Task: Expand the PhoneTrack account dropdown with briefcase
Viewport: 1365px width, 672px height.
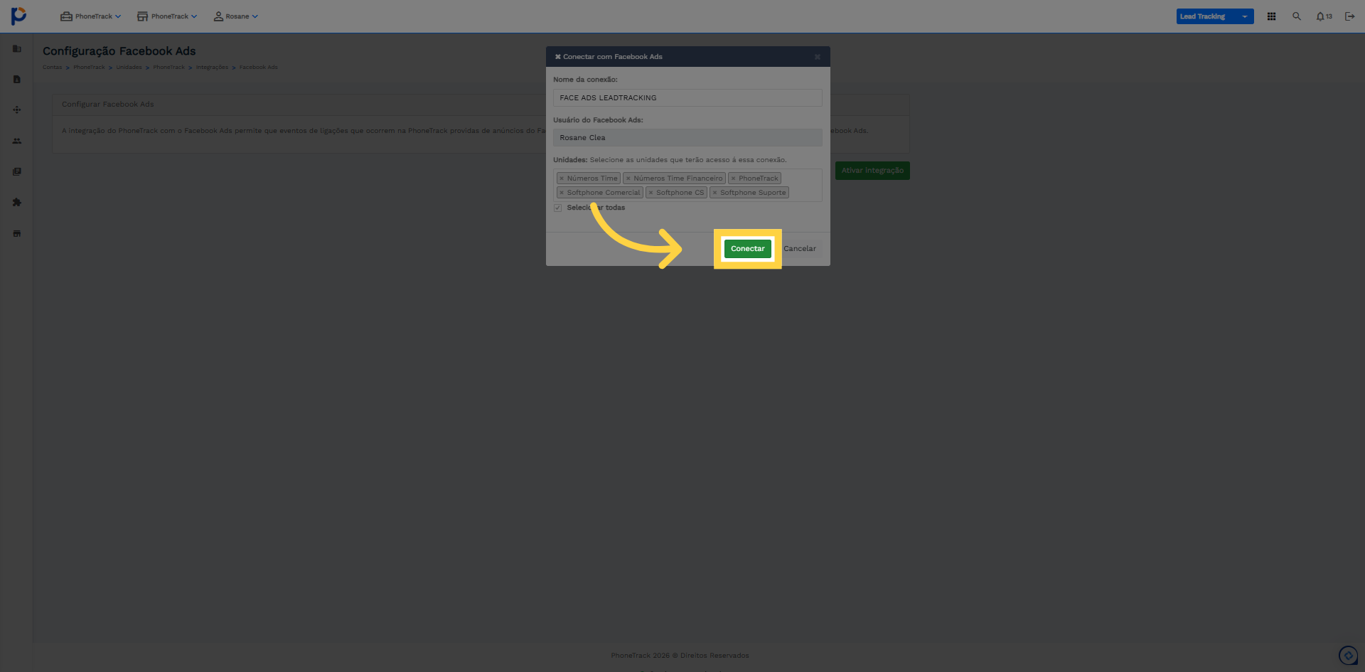Action: tap(91, 16)
